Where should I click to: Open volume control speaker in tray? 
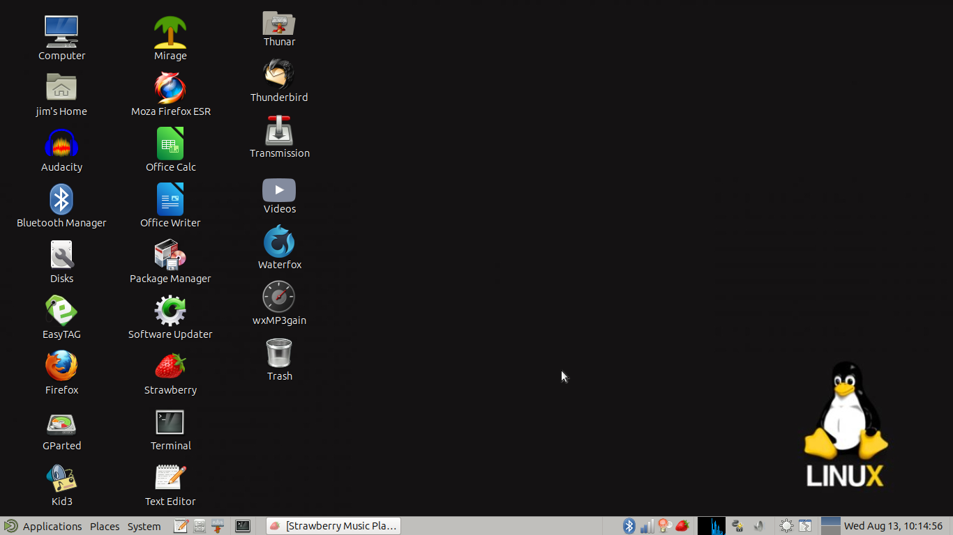click(759, 526)
